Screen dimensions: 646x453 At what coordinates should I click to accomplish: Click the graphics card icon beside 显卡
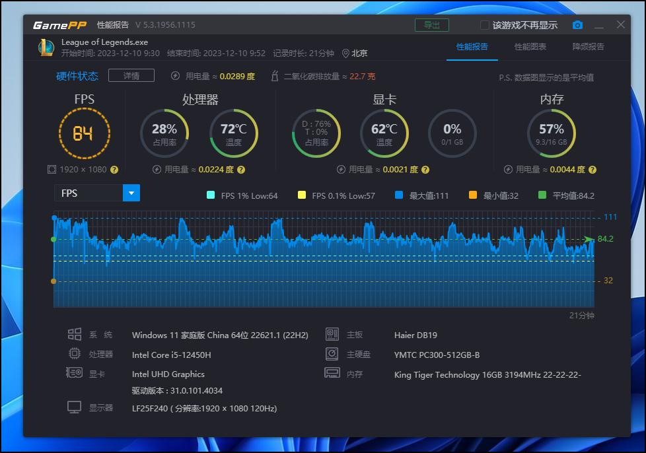tap(74, 373)
